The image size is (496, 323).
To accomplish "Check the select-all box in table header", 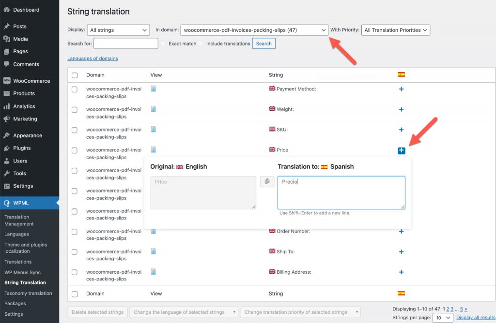I will 75,75.
